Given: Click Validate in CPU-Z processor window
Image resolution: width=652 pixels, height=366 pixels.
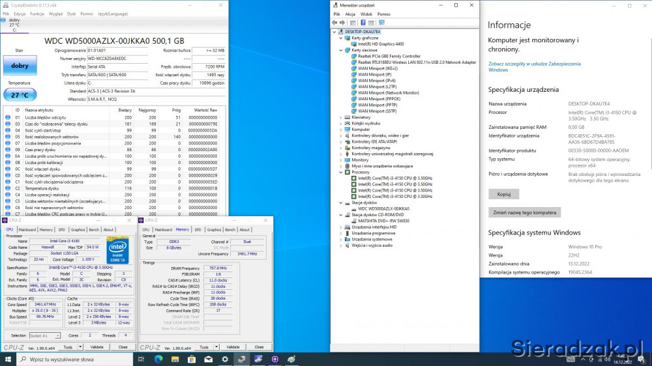Looking at the screenshot, I should click(x=97, y=347).
